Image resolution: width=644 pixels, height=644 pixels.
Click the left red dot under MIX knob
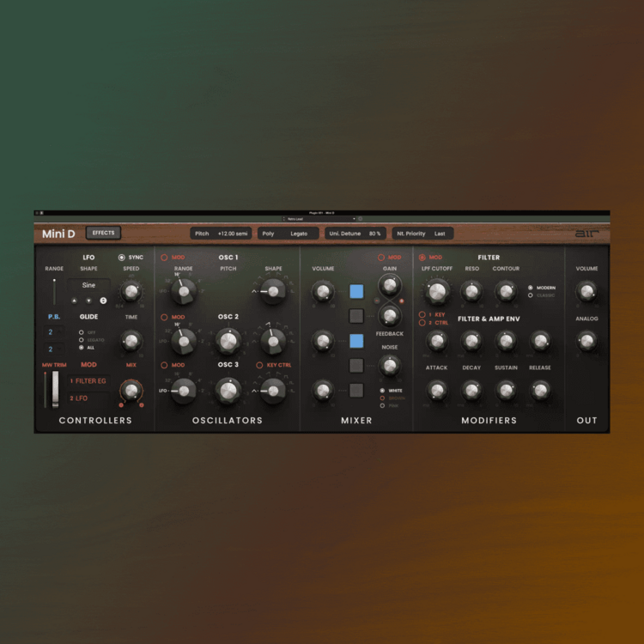[121, 405]
